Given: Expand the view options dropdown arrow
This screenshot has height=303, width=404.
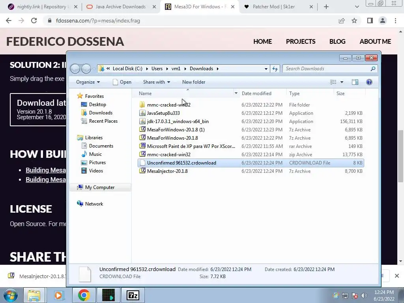Looking at the screenshot, I should [342, 82].
